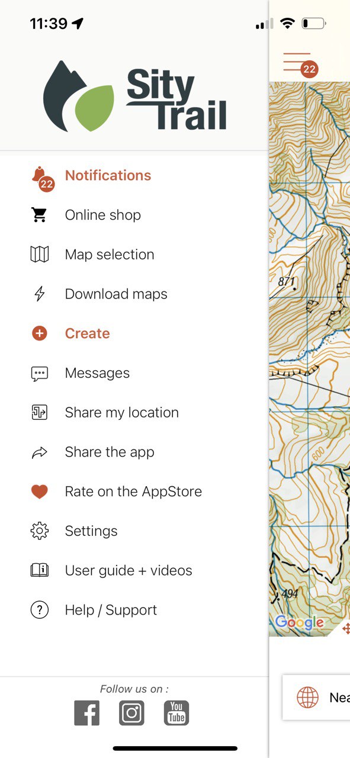Open the Facebook page icon

pos(87,712)
